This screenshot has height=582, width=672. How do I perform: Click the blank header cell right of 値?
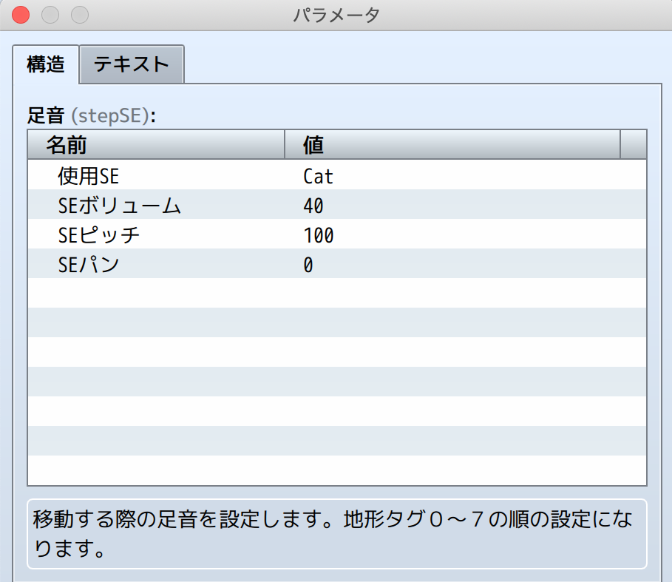pos(634,145)
